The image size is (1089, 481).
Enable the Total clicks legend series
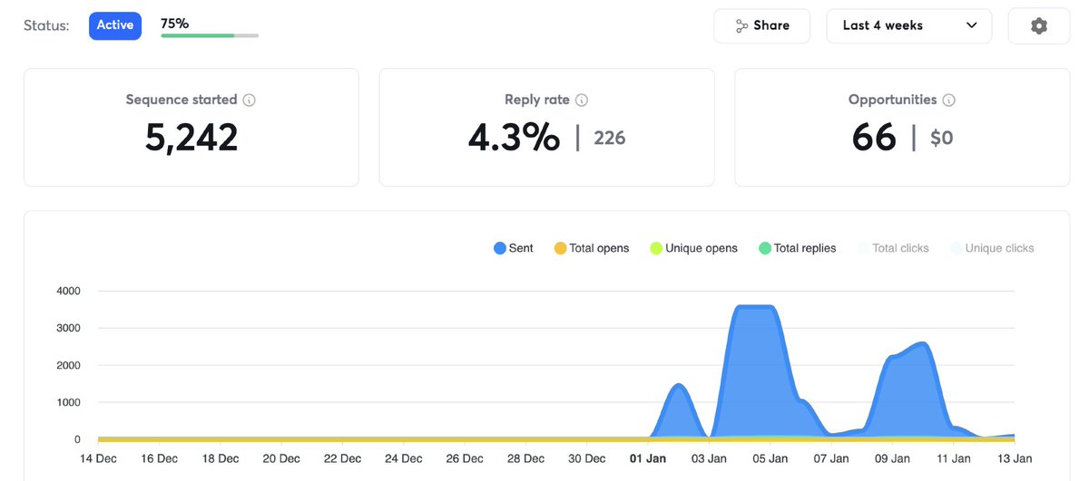click(893, 248)
